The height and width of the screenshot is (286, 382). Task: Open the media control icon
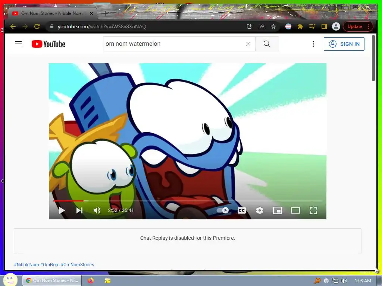click(312, 26)
